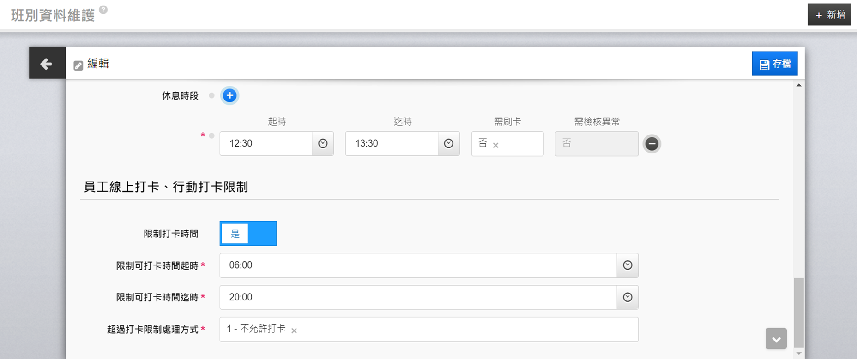The image size is (857, 359).
Task: Click the 需檢核異常 dropdown field
Action: point(596,144)
